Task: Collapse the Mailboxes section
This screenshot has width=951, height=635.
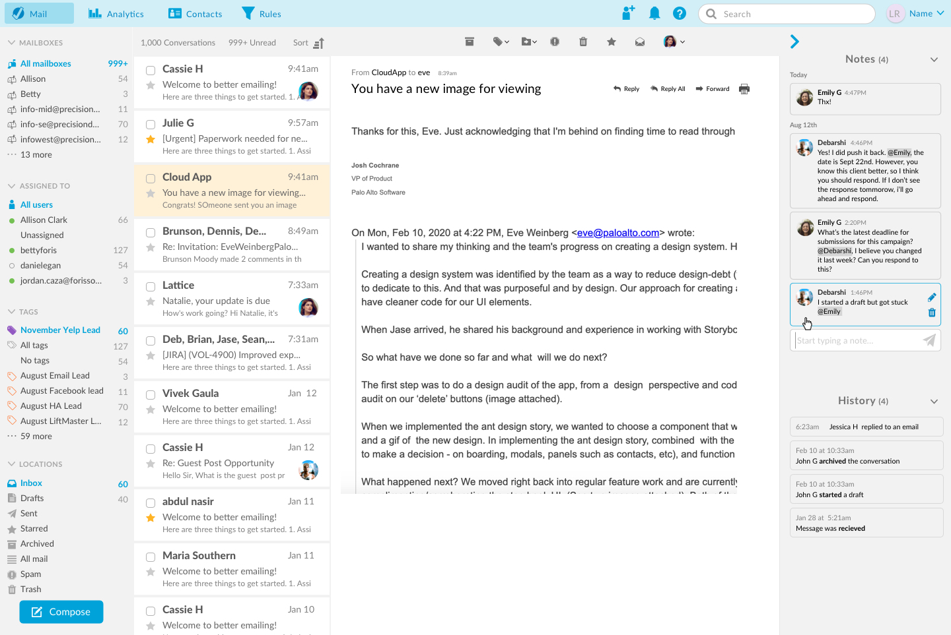Action: pyautogui.click(x=11, y=43)
